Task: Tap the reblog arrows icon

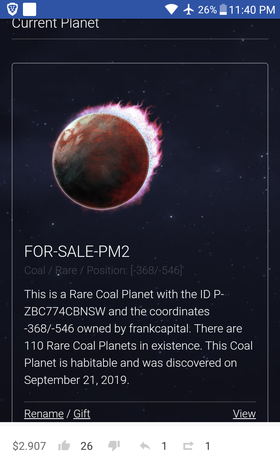Action: [188, 446]
